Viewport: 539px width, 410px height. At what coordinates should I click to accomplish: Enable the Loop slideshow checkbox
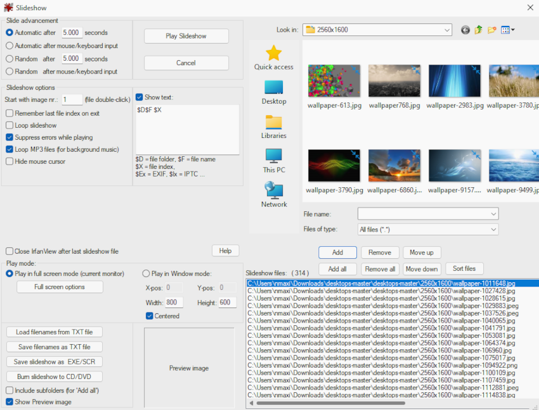(10, 125)
